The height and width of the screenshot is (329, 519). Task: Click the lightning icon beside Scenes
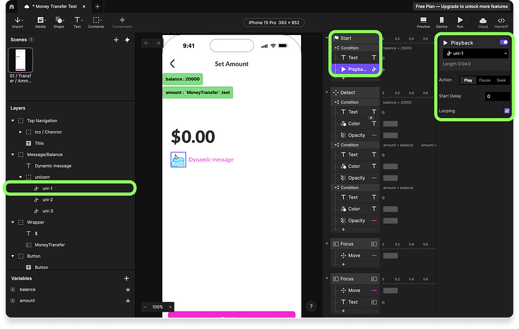click(x=127, y=40)
